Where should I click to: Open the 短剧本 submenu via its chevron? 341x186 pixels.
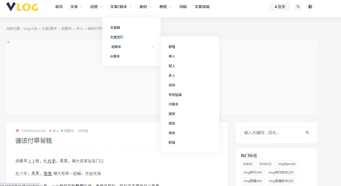pos(153,46)
